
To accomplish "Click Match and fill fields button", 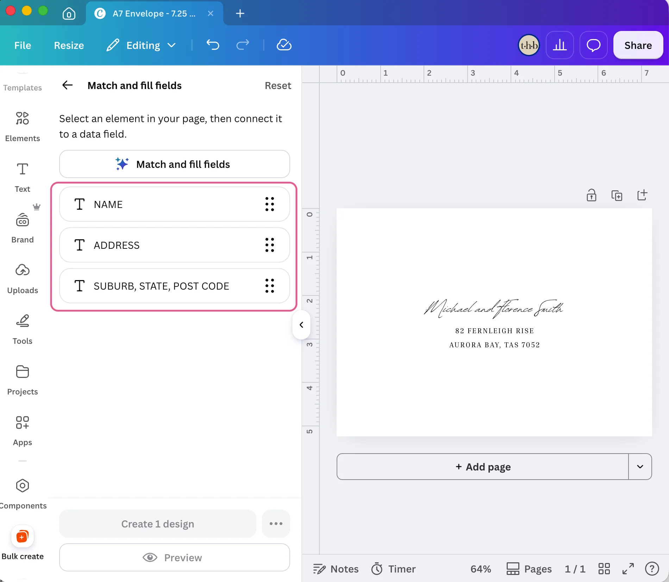I will 175,164.
